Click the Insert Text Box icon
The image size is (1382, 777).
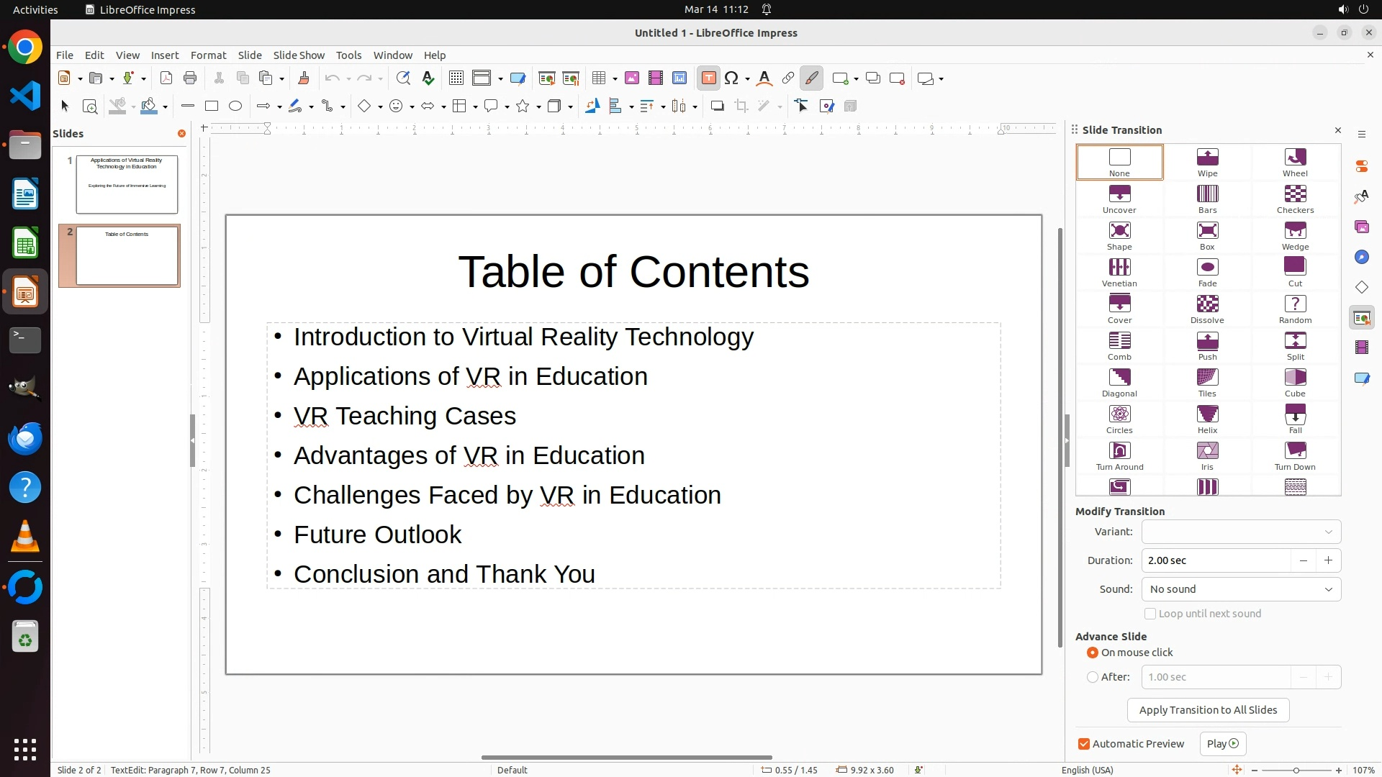(x=708, y=78)
